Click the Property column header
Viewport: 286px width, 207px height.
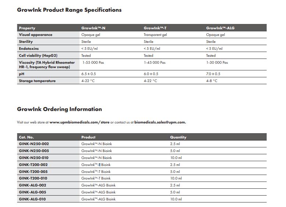(27, 28)
